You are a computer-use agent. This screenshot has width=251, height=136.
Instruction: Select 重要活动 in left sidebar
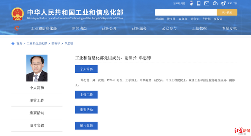click(x=37, y=113)
